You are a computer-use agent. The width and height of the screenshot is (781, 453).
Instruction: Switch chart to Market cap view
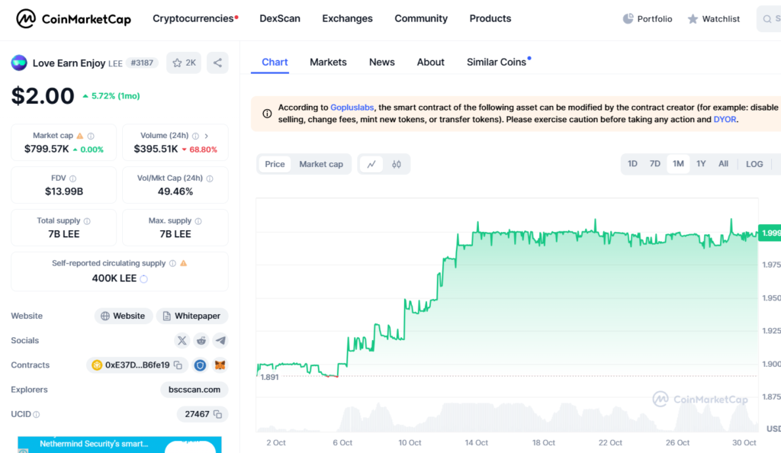coord(321,164)
